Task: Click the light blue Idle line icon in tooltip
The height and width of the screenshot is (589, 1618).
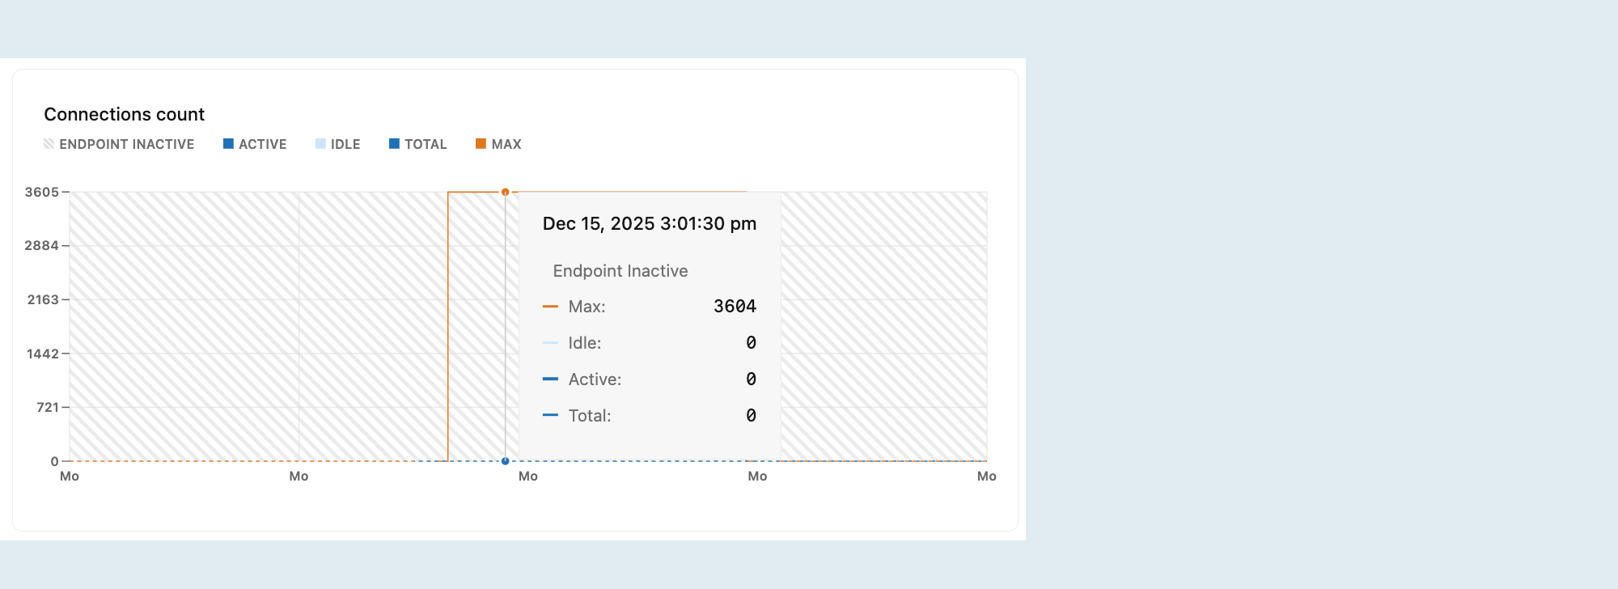Action: 551,343
